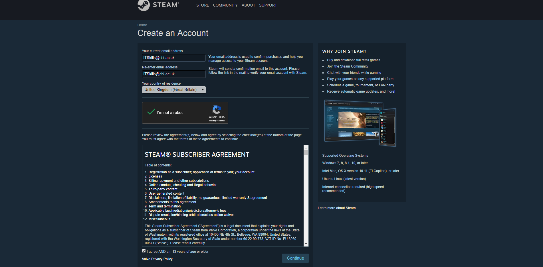Image resolution: width=543 pixels, height=267 pixels.
Task: Jump to Miscellaneous section
Action: [159, 219]
